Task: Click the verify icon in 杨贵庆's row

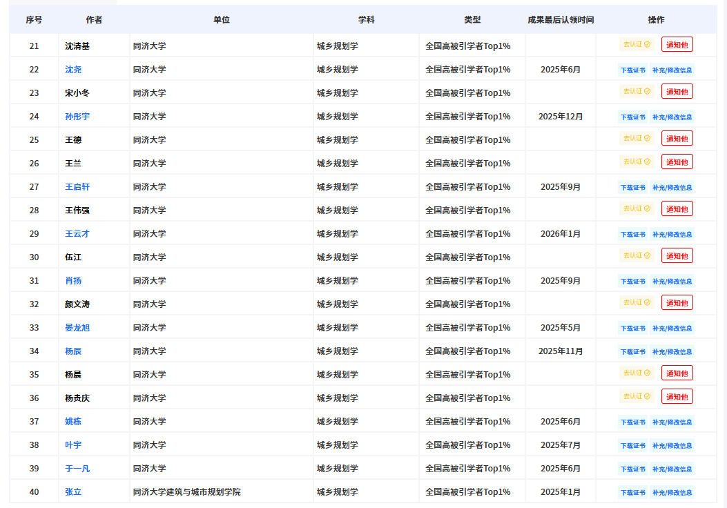Action: point(646,395)
